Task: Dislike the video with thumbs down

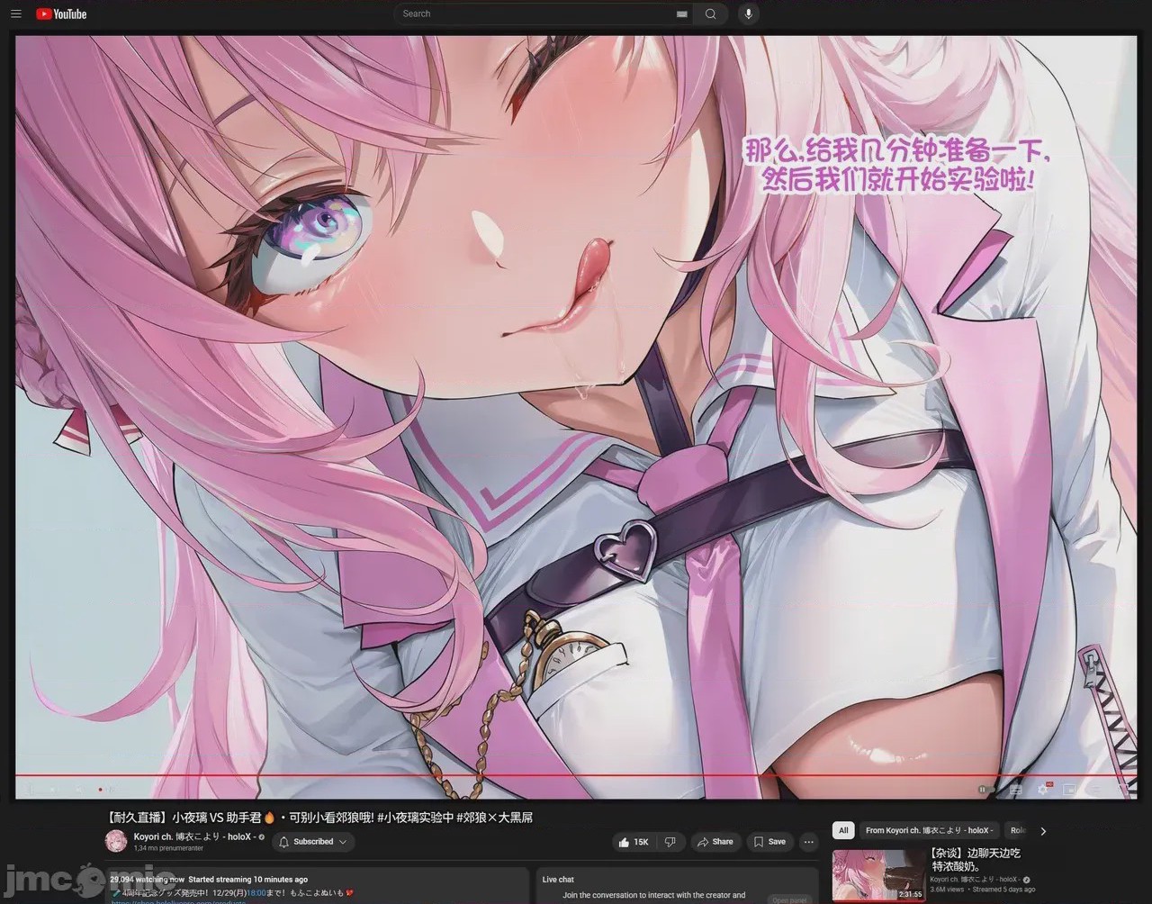Action: click(670, 842)
